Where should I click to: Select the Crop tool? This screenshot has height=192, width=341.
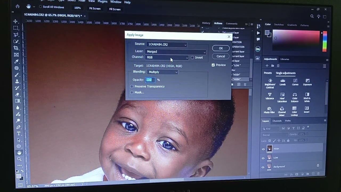(x=16, y=48)
